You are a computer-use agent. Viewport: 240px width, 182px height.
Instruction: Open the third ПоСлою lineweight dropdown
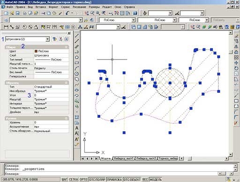(207, 20)
